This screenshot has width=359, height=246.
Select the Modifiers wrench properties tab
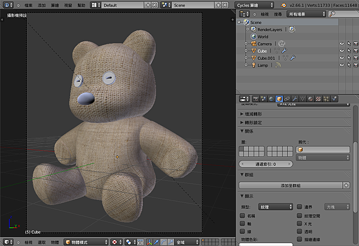(296, 98)
